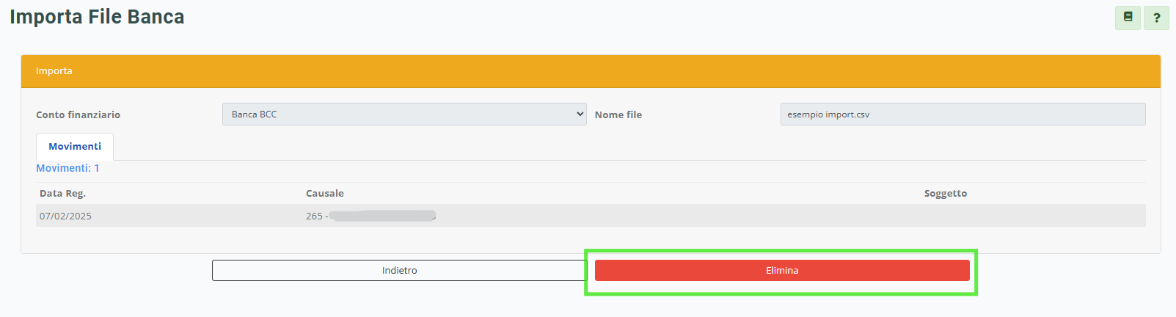Click the Nome file label
Screen dimensions: 1176x317
click(618, 114)
